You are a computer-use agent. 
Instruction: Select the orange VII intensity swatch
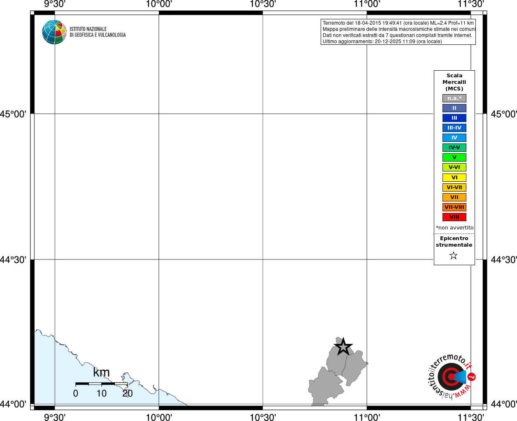[x=454, y=197]
